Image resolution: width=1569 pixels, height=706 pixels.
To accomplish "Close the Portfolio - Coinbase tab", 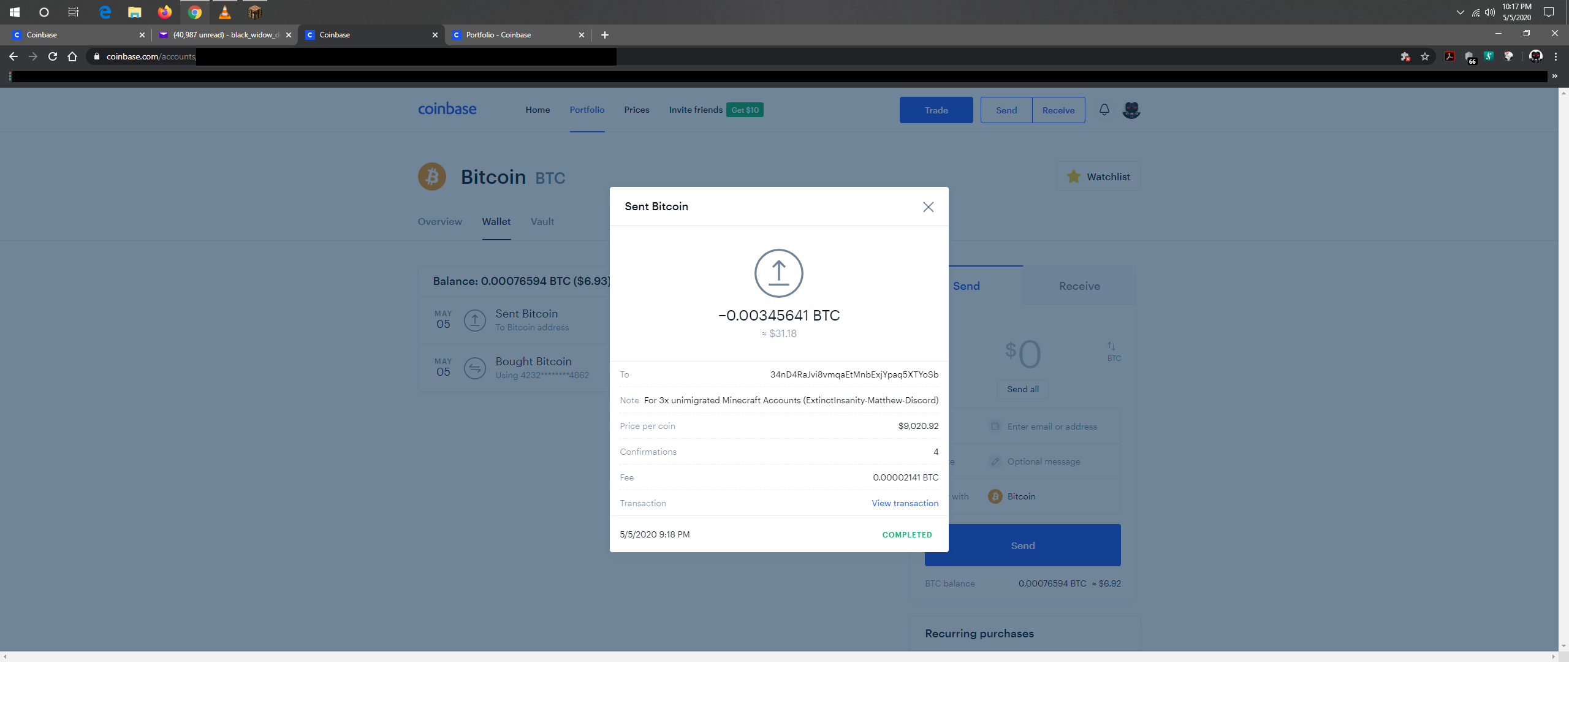I will [x=581, y=35].
